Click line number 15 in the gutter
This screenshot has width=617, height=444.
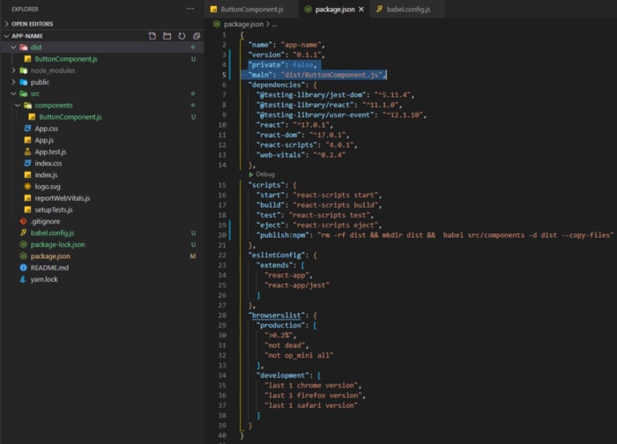tap(222, 185)
